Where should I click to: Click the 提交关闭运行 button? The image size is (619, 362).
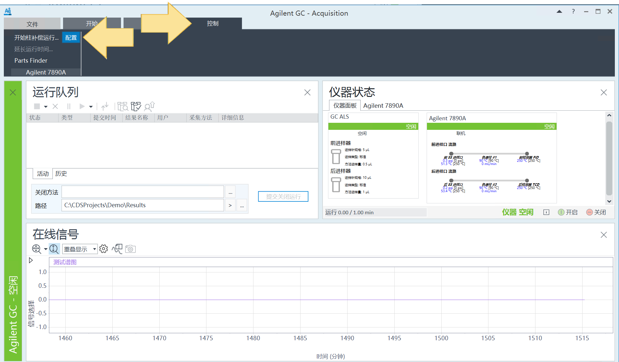click(x=283, y=196)
